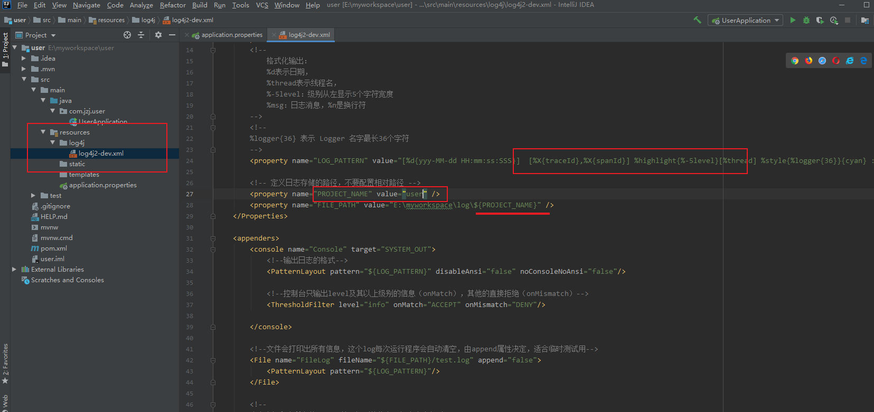The image size is (874, 412).
Task: Expand the test folder arrow
Action: point(33,195)
